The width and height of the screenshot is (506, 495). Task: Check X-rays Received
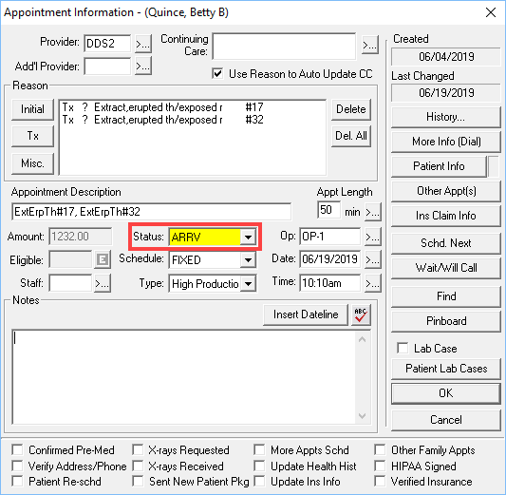(x=138, y=466)
